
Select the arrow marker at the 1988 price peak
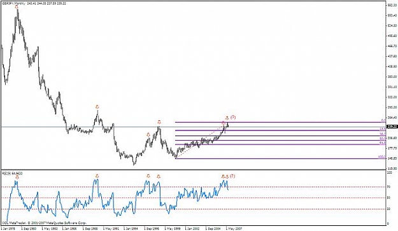tap(97, 107)
